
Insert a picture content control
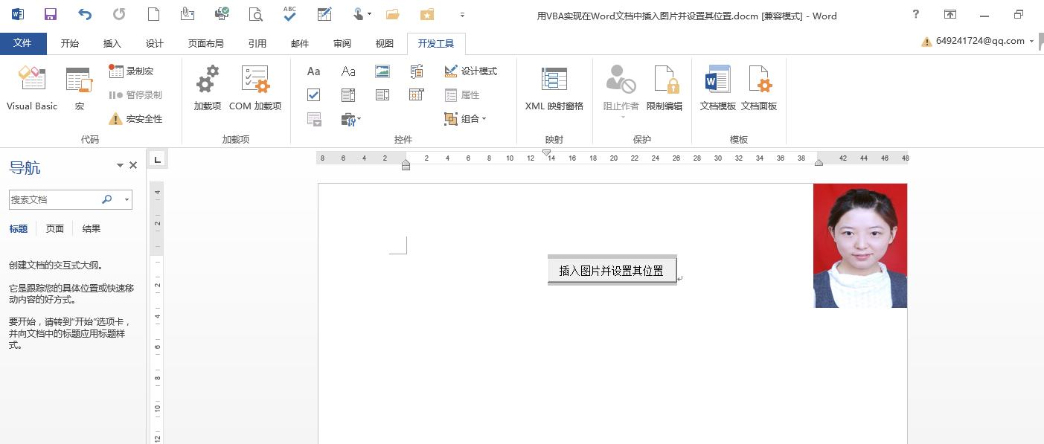pyautogui.click(x=382, y=71)
